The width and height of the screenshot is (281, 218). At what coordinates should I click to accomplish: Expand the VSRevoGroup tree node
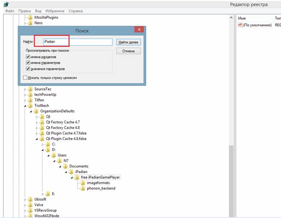point(25,210)
